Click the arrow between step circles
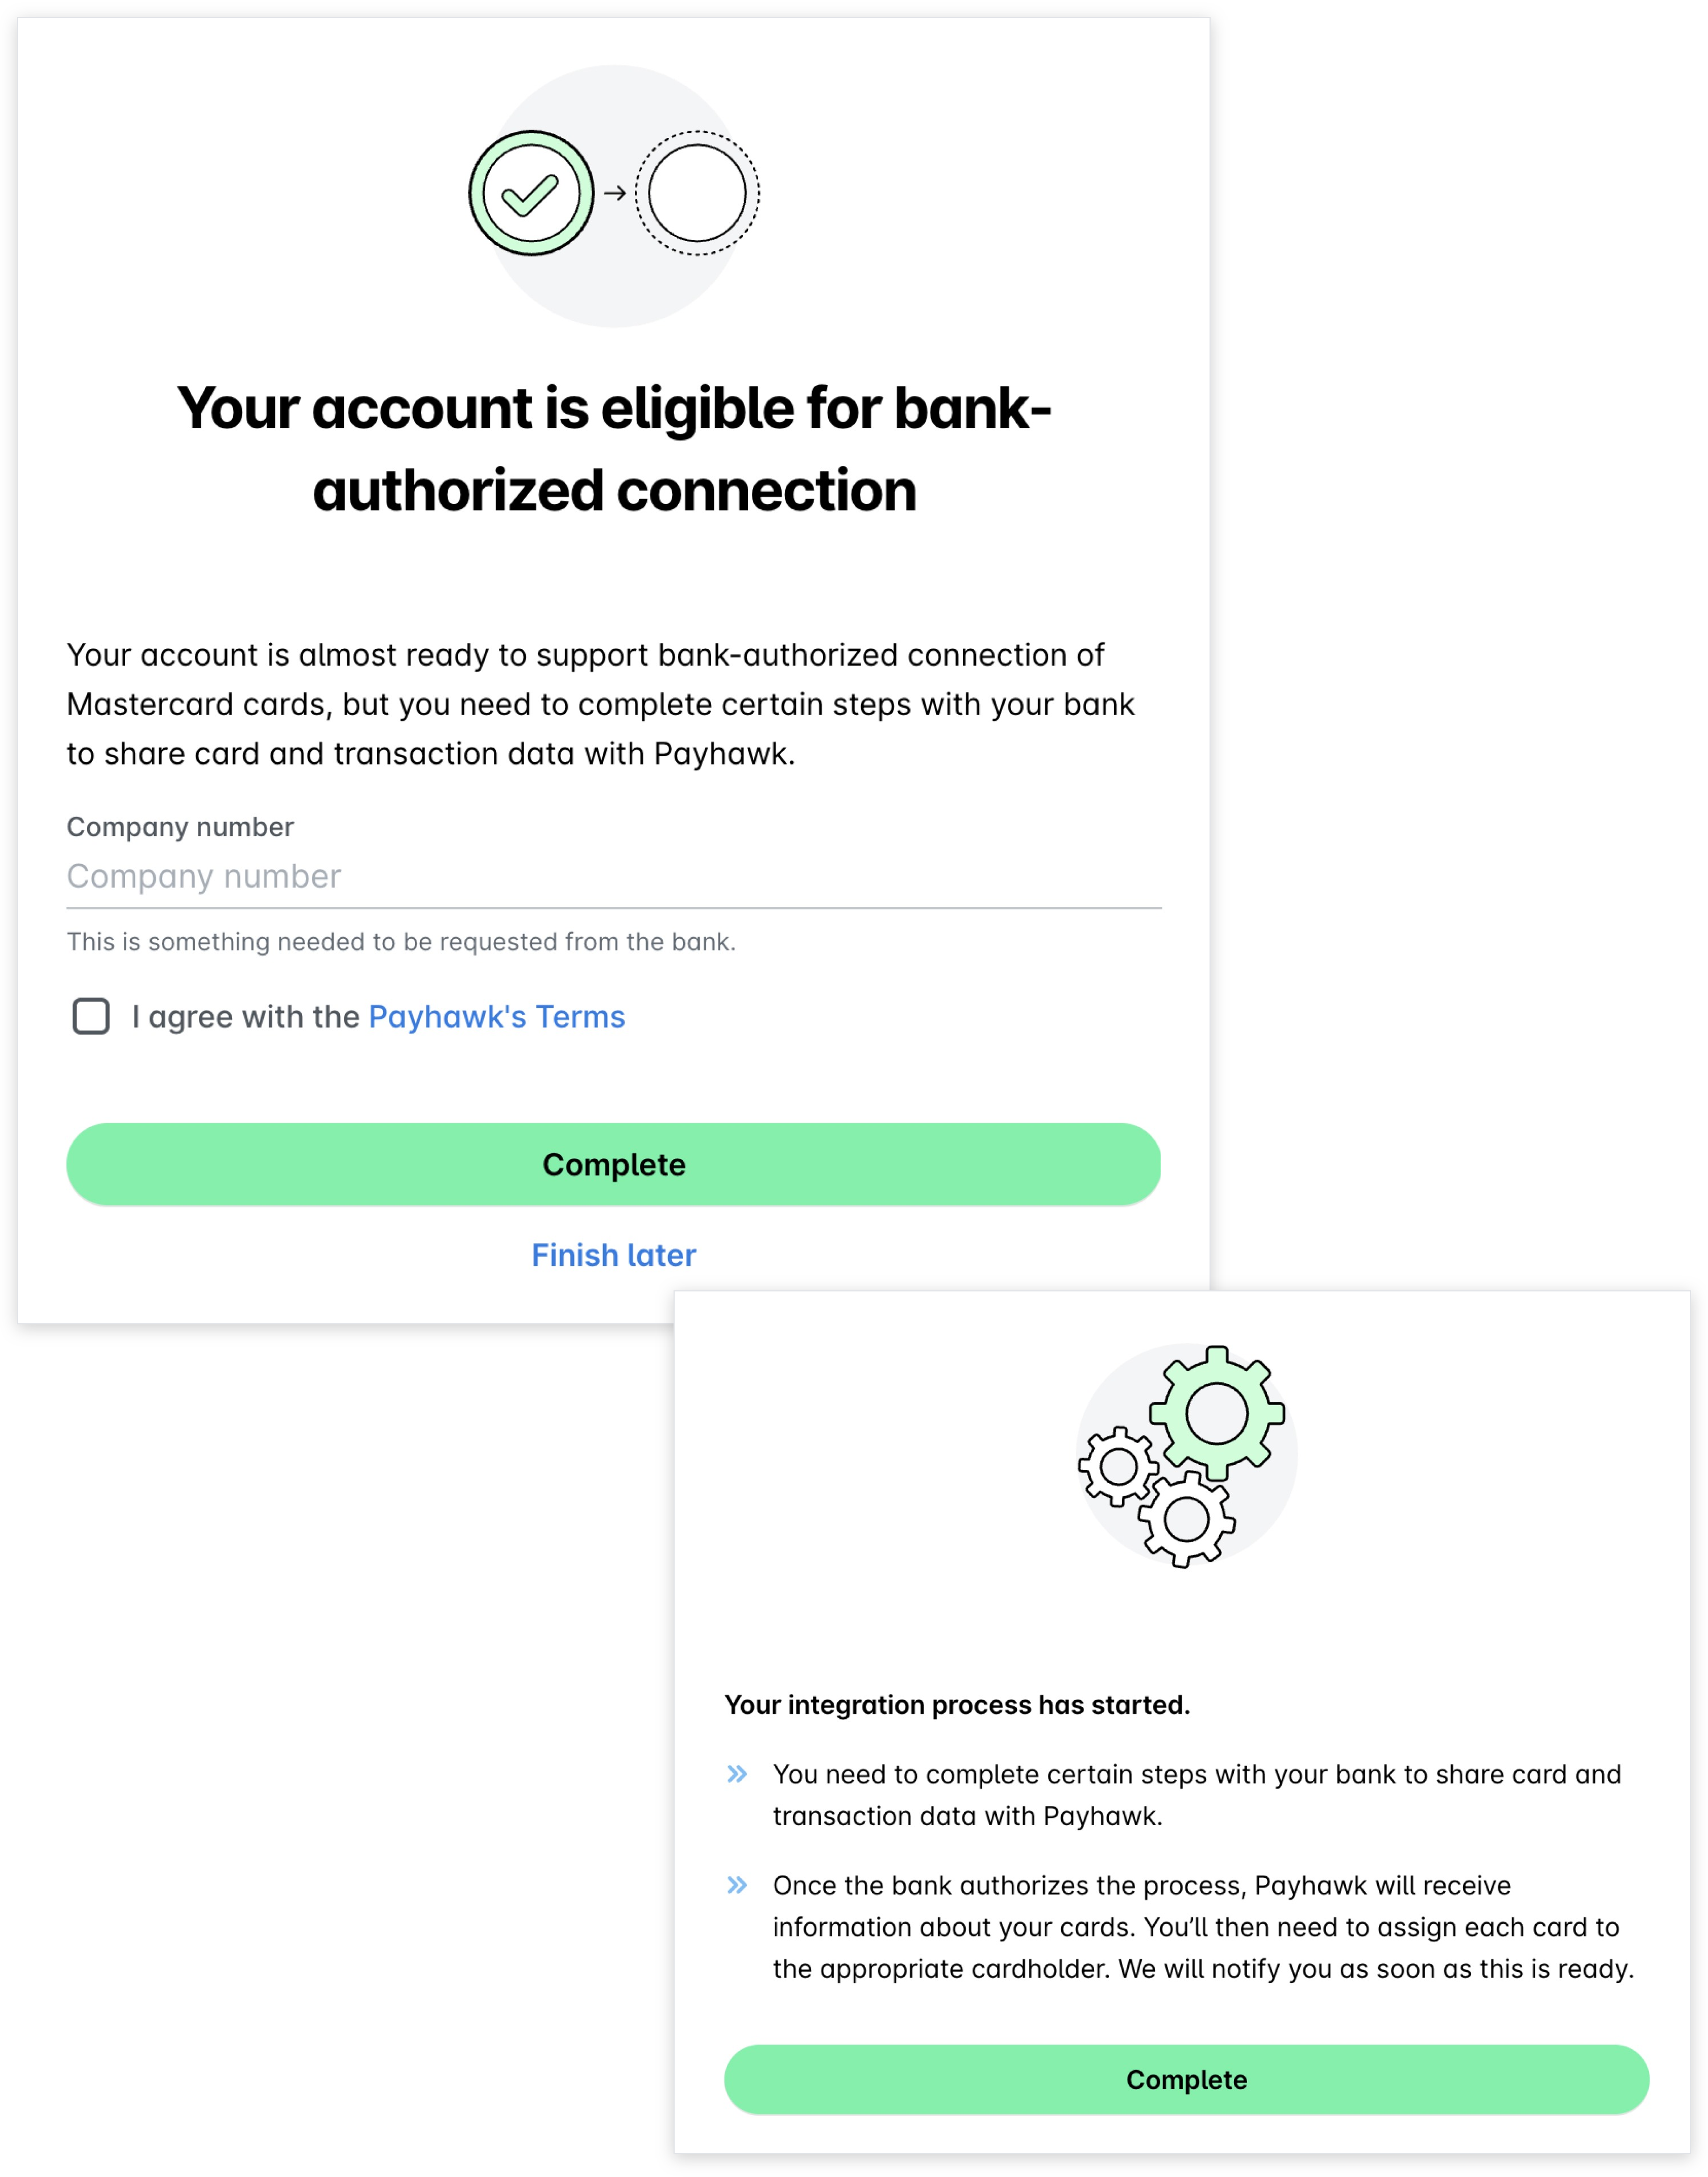Viewport: 1708px width, 2177px height. tap(615, 193)
